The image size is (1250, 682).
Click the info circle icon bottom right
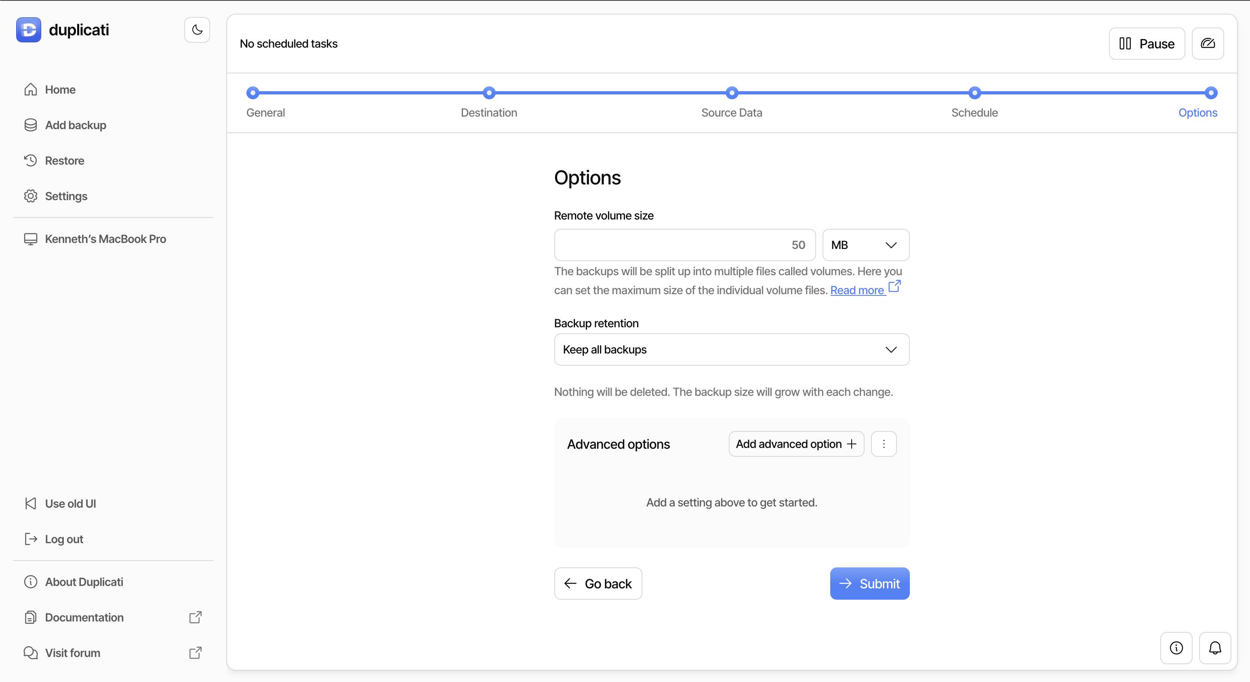[1176, 648]
